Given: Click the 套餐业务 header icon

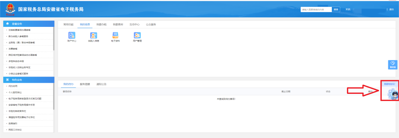Looking at the screenshot, I should click(8, 24).
